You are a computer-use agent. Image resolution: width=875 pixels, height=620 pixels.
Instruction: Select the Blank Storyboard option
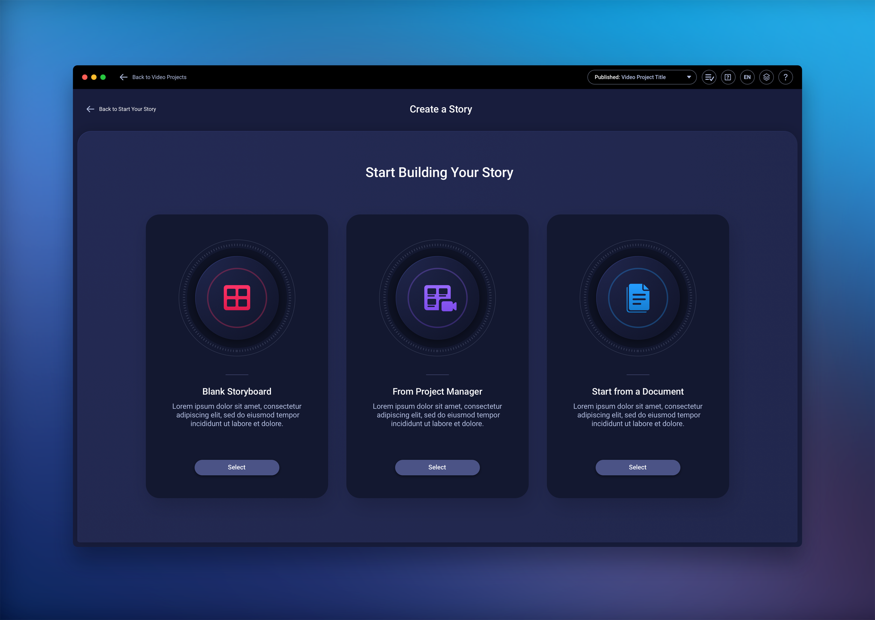tap(237, 467)
